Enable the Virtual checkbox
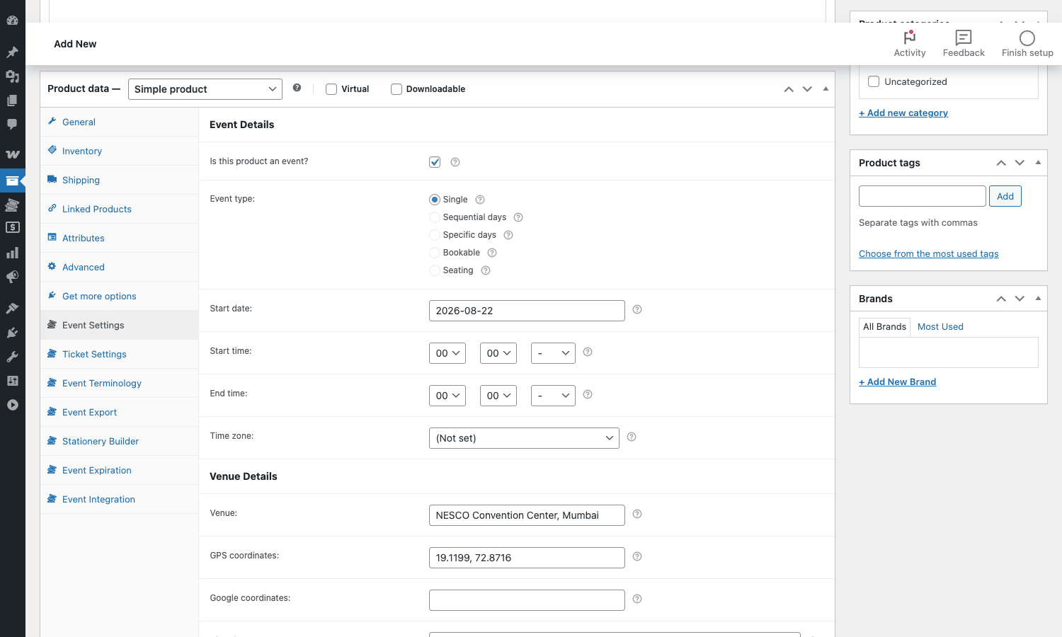This screenshot has height=637, width=1062. [x=331, y=89]
